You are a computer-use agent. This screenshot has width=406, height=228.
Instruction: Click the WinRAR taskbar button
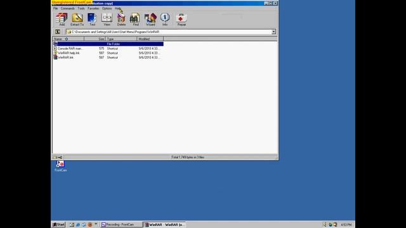pos(165,225)
